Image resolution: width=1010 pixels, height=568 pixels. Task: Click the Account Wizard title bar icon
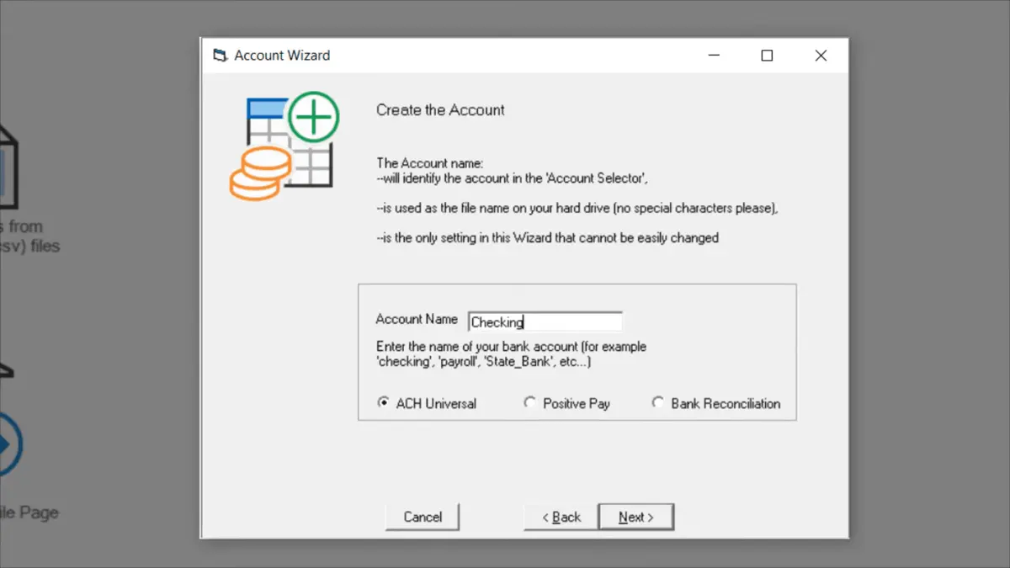click(220, 56)
